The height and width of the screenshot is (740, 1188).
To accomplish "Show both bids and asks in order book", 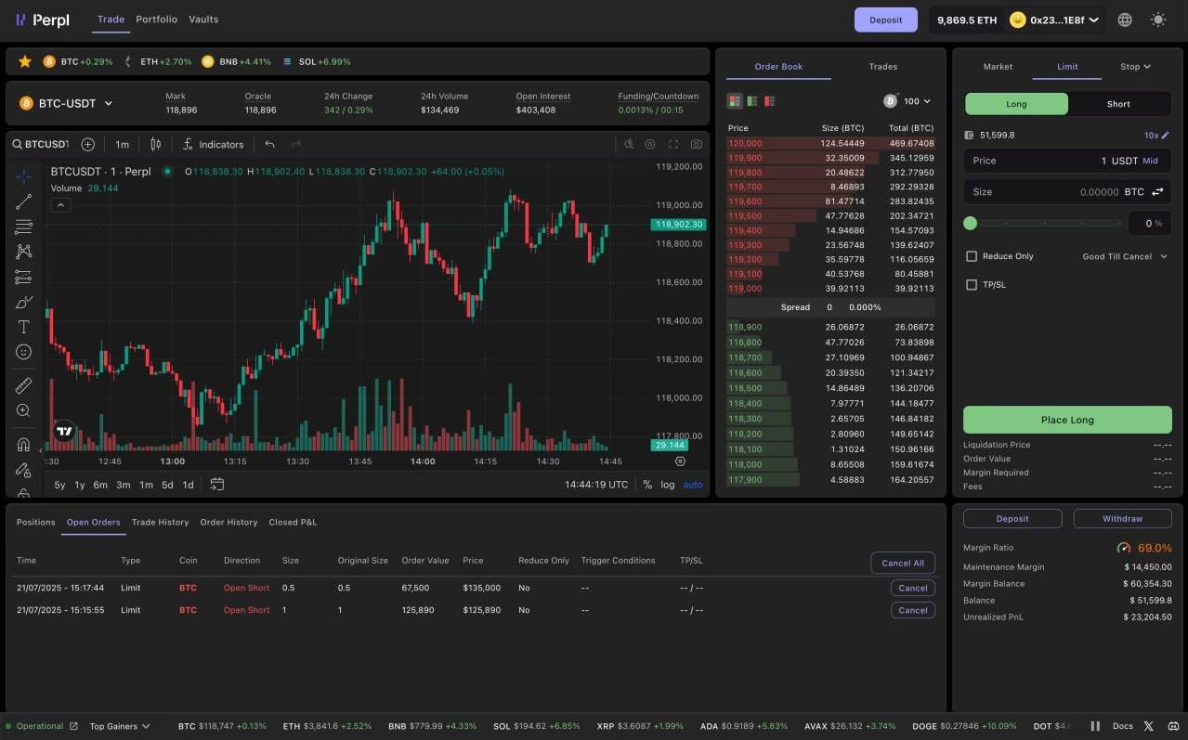I will tap(735, 100).
